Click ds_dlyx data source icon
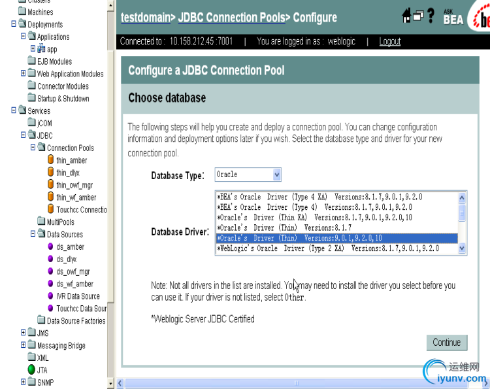The image size is (490, 389). [50, 259]
